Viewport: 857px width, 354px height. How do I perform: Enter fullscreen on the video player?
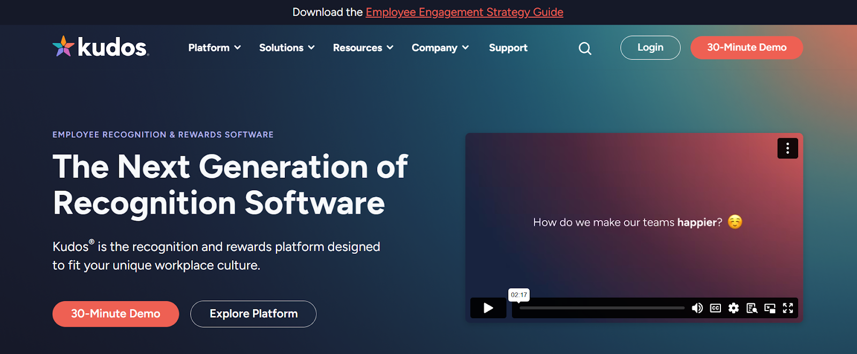pos(788,308)
